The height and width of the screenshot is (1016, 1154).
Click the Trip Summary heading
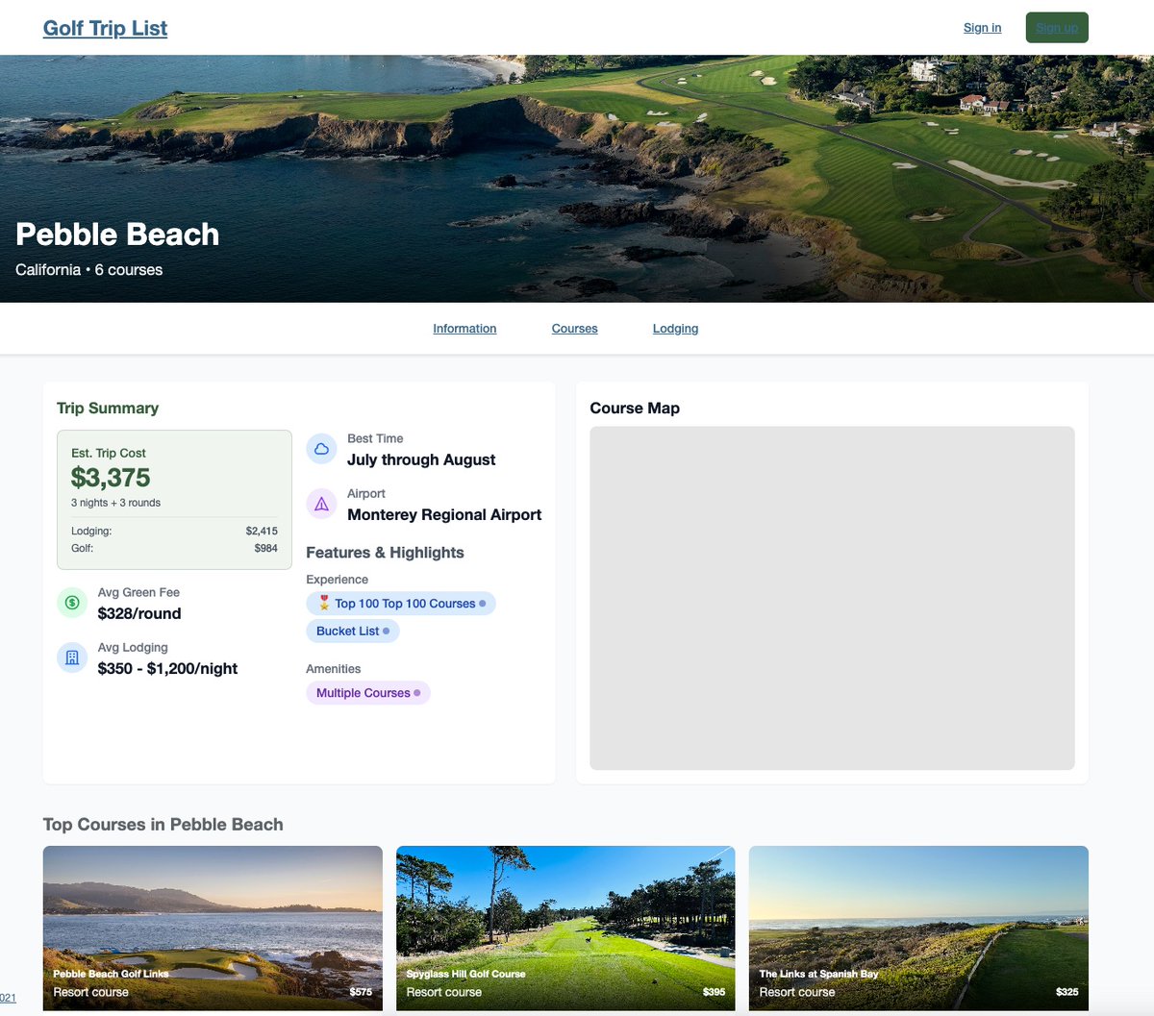tap(108, 409)
